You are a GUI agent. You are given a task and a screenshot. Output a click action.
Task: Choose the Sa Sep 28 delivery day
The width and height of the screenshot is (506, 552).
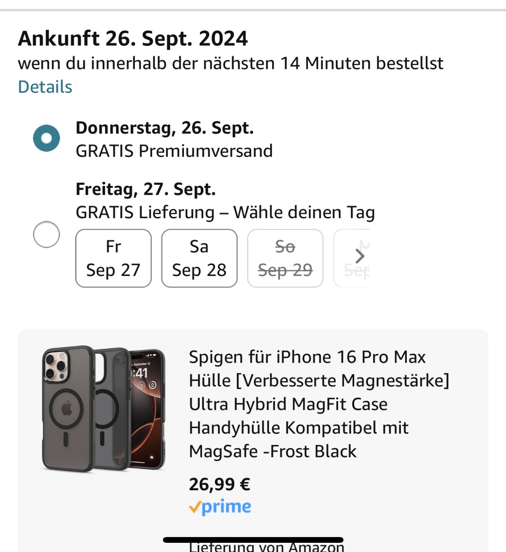pos(199,258)
